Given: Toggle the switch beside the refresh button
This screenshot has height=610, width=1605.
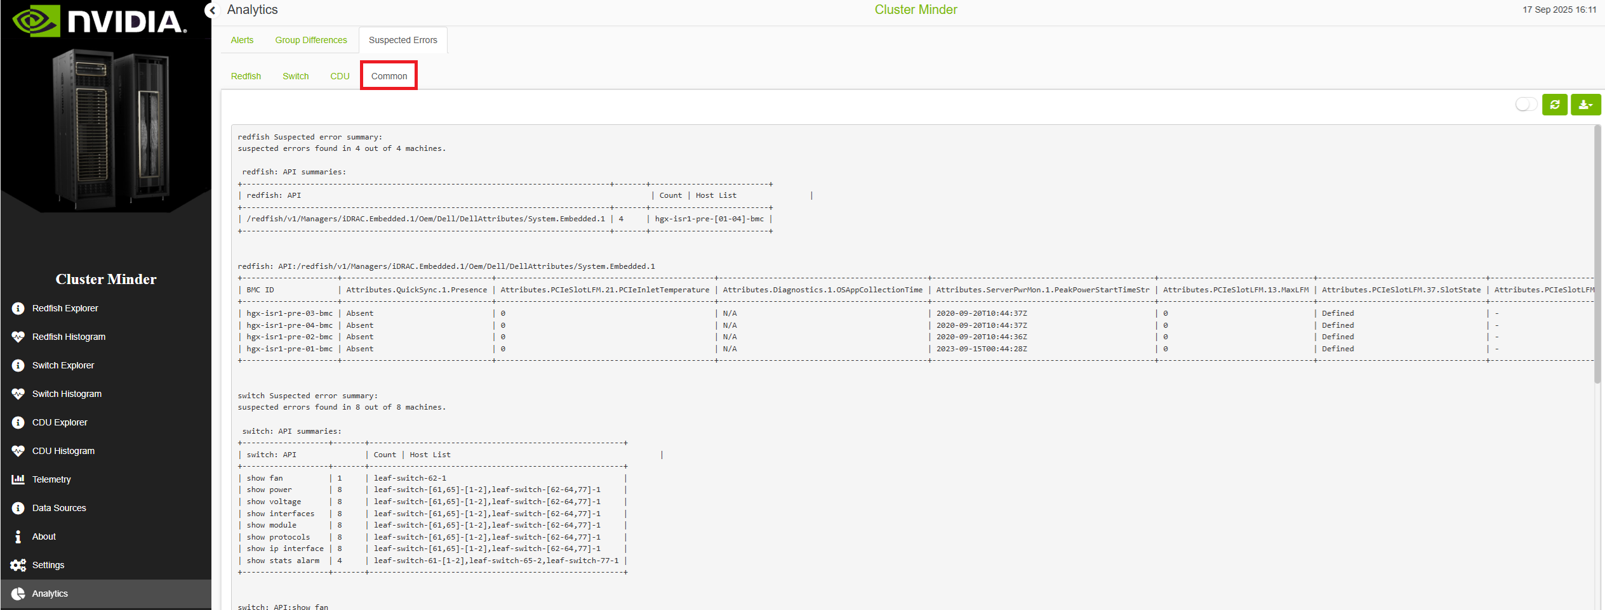Looking at the screenshot, I should [x=1526, y=105].
